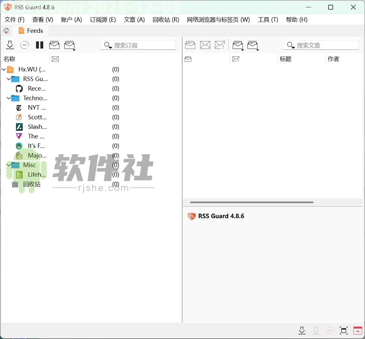365x339 pixels.
Task: Mark selected article as read in article toolbar
Action: 190,45
